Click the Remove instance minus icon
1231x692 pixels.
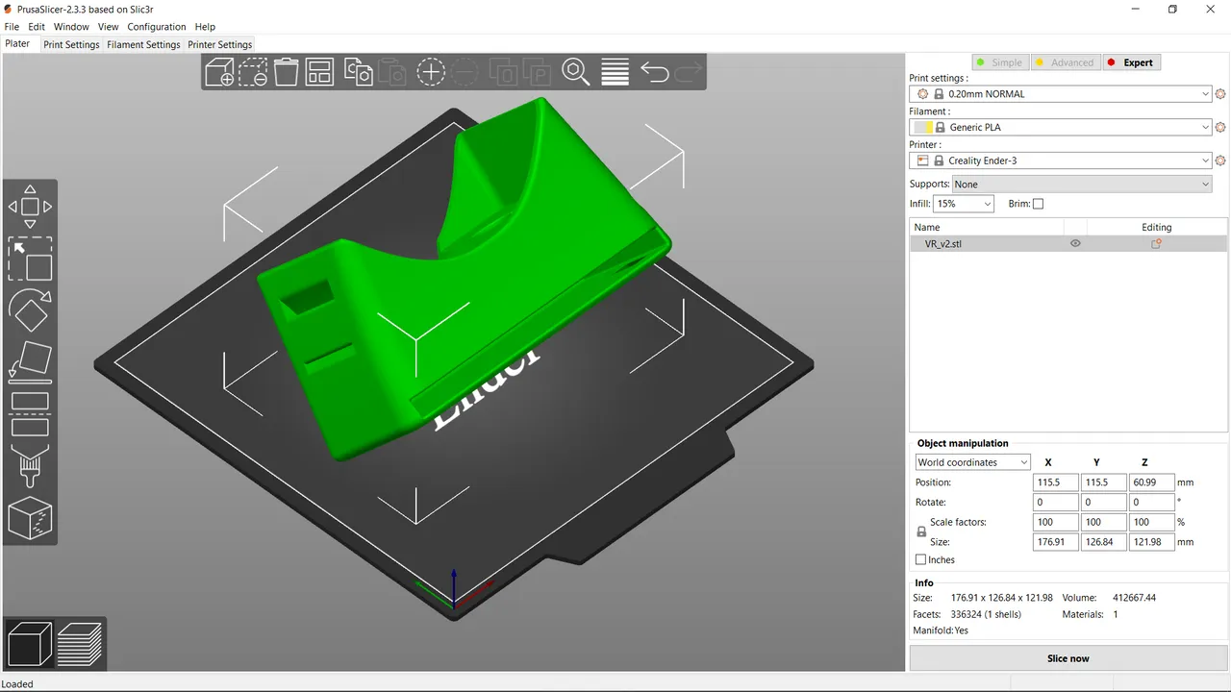pos(464,72)
